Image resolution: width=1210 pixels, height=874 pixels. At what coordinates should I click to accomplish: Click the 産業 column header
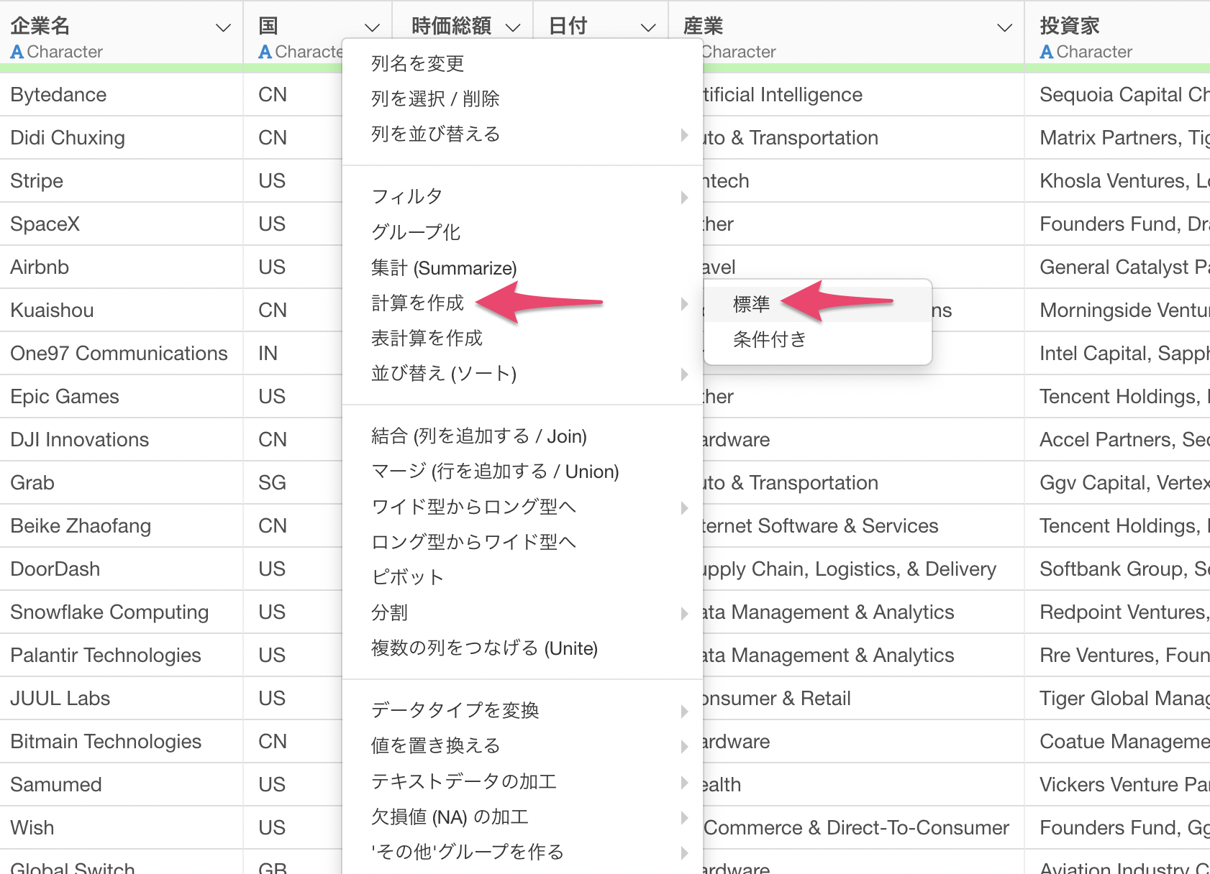click(x=703, y=27)
